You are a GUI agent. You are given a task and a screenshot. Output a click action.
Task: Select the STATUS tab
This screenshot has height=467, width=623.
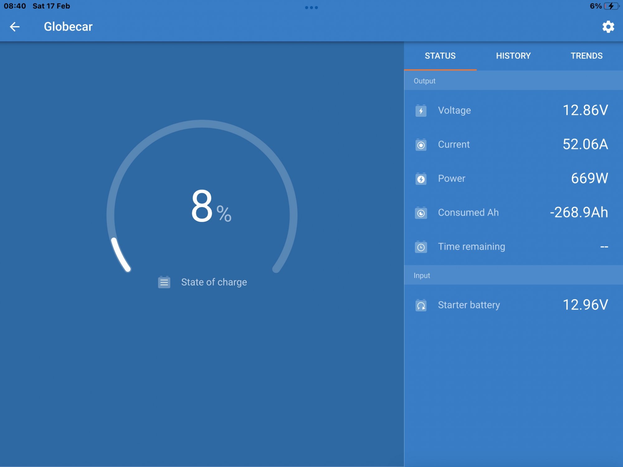pyautogui.click(x=440, y=56)
